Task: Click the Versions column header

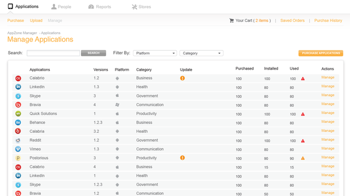Action: point(101,70)
